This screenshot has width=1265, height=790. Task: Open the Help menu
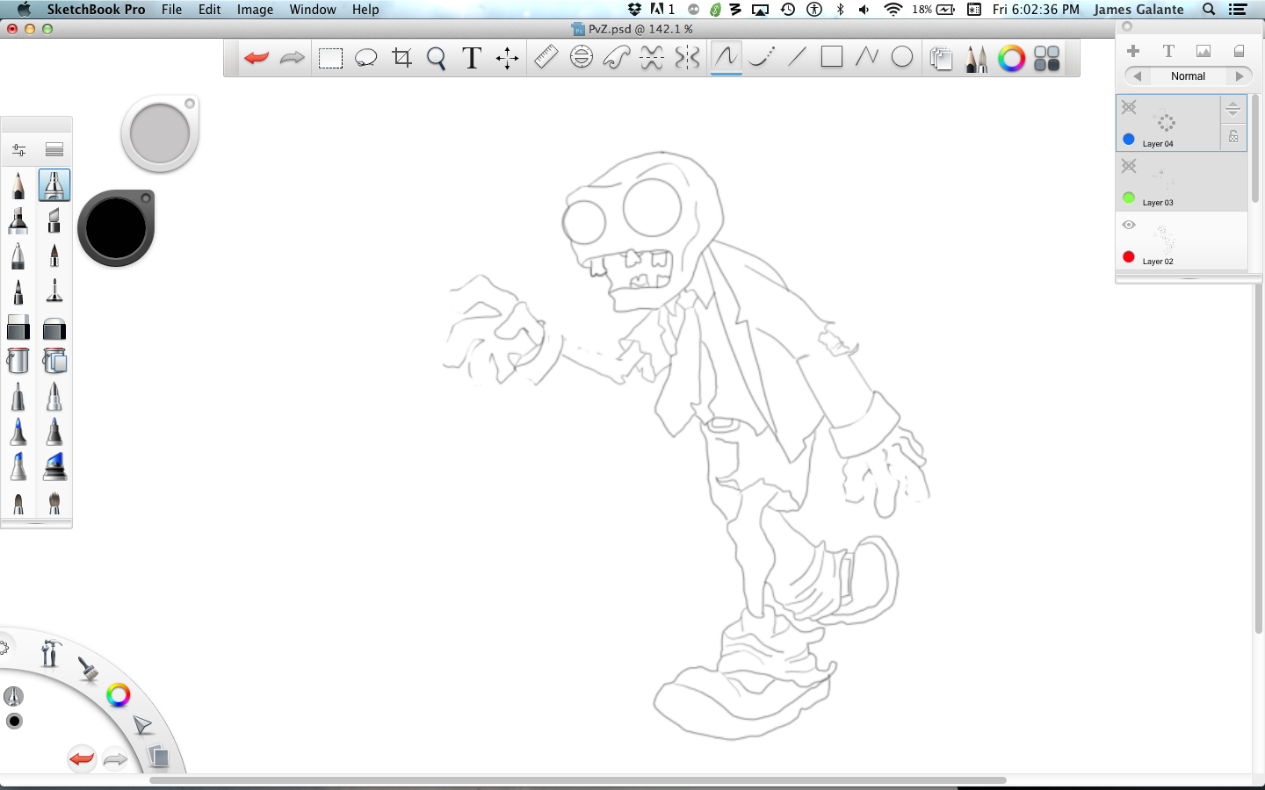pos(365,10)
